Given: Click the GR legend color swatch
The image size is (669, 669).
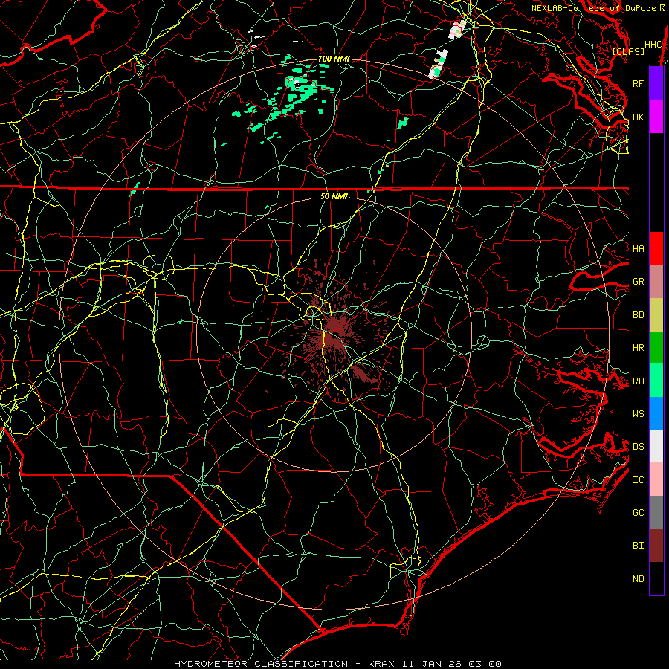Looking at the screenshot, I should click(656, 282).
